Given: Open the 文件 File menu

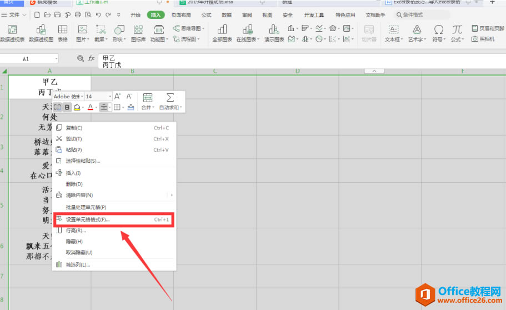Looking at the screenshot, I should click(x=13, y=15).
